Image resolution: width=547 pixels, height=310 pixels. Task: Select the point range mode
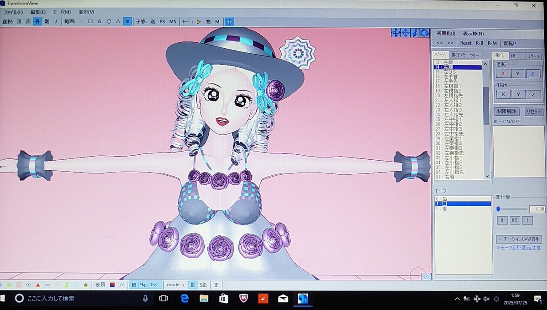(81, 21)
